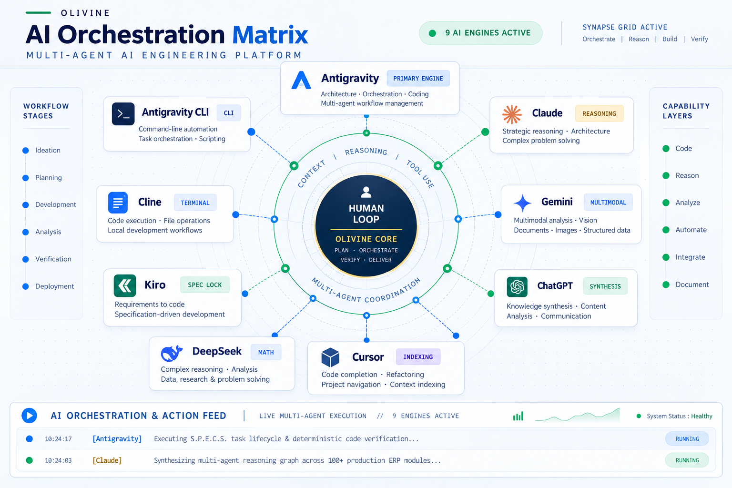The width and height of the screenshot is (732, 488).
Task: Select the Reason tab in header
Action: point(639,39)
